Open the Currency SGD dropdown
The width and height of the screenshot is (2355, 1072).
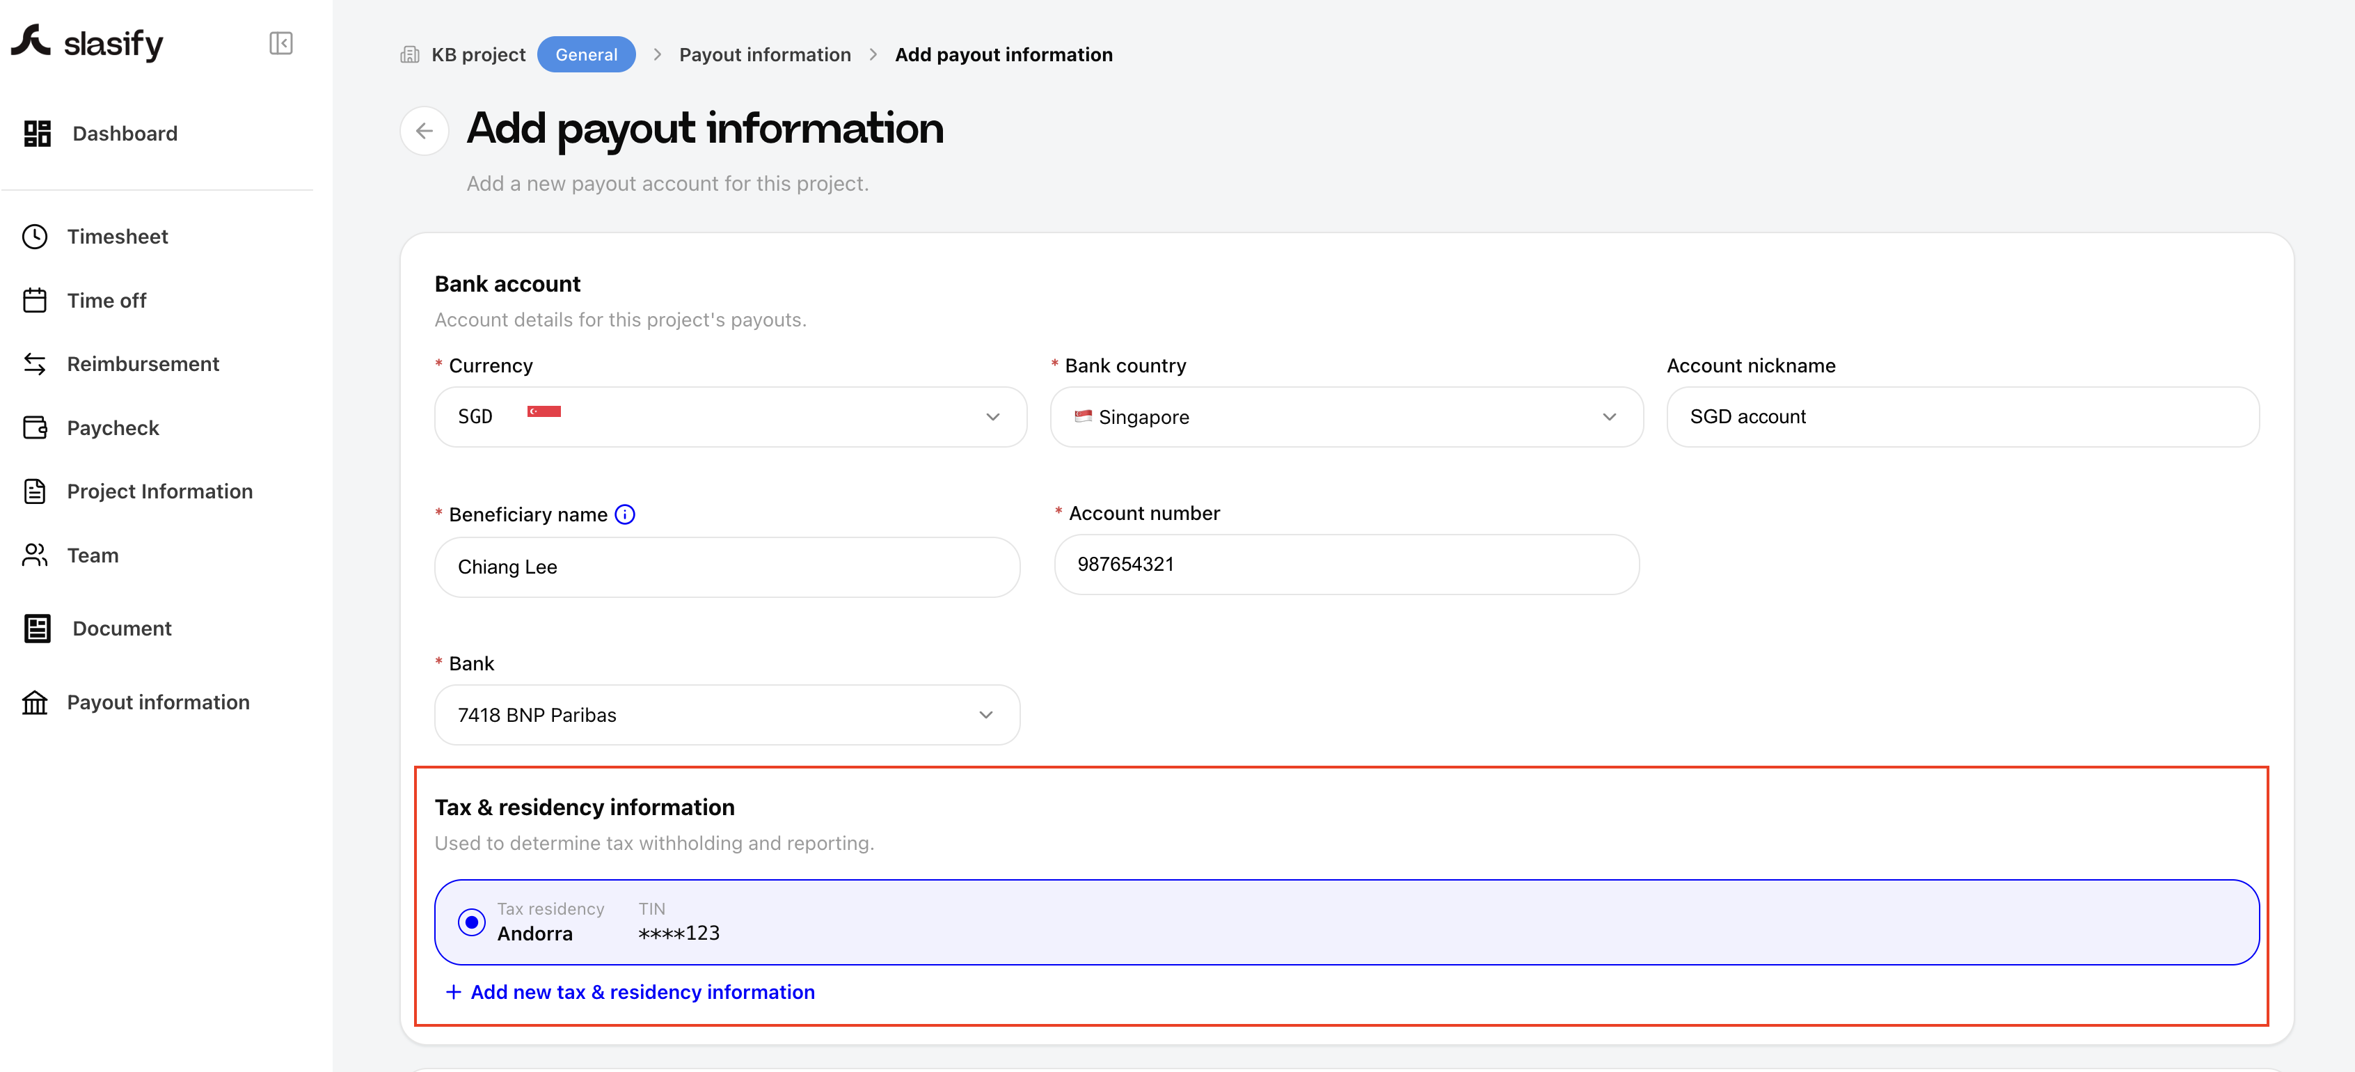click(731, 417)
